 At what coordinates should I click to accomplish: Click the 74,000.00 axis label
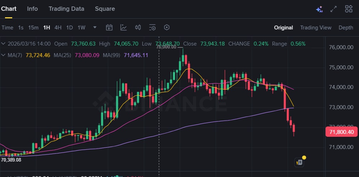coord(341,87)
